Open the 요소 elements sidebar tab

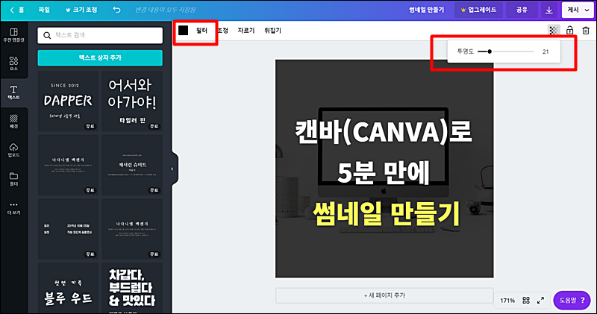13,63
